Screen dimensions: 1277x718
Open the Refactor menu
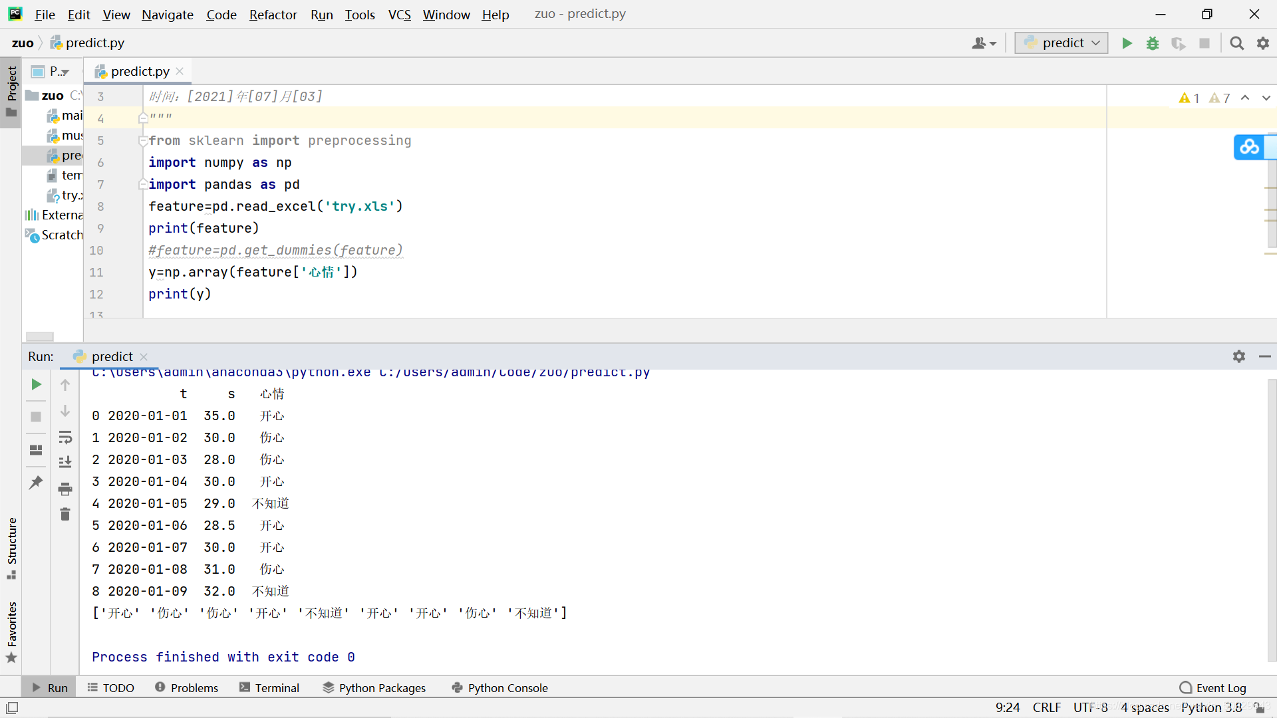pos(273,15)
